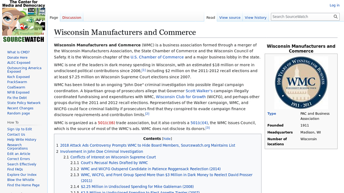Screen dimensions: 344x193
Task: Switch to the Page tab
Action: tap(54, 18)
